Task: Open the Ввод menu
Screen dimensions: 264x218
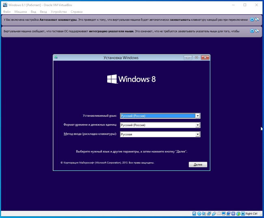Action: click(x=43, y=12)
